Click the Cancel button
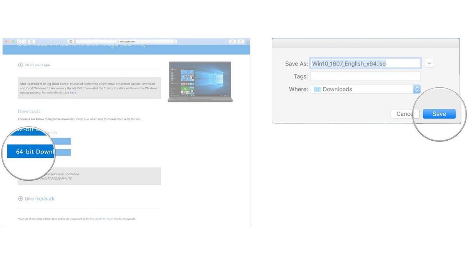This screenshot has height=263, width=468. tap(405, 113)
